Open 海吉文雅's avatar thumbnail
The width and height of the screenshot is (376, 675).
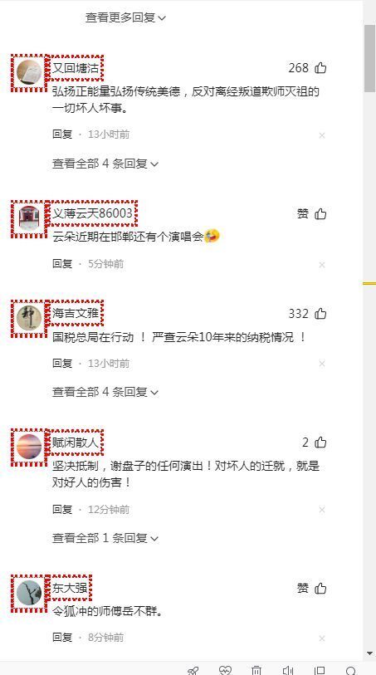pyautogui.click(x=29, y=318)
